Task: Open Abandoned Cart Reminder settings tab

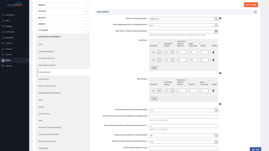Action: (50, 93)
